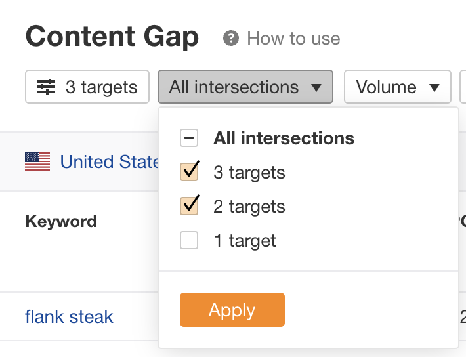Click the 2 targets menu label

coord(249,207)
